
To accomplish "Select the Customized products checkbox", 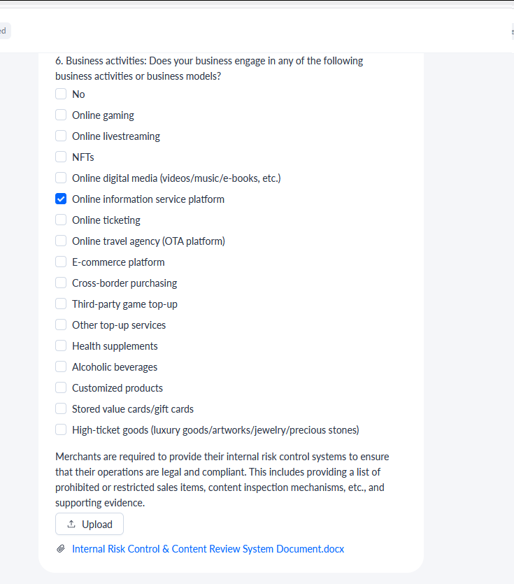I will (x=61, y=387).
